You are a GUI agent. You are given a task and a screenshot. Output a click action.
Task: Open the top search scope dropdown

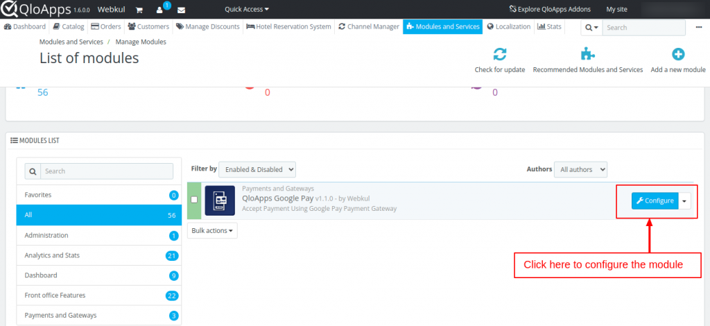coord(592,28)
